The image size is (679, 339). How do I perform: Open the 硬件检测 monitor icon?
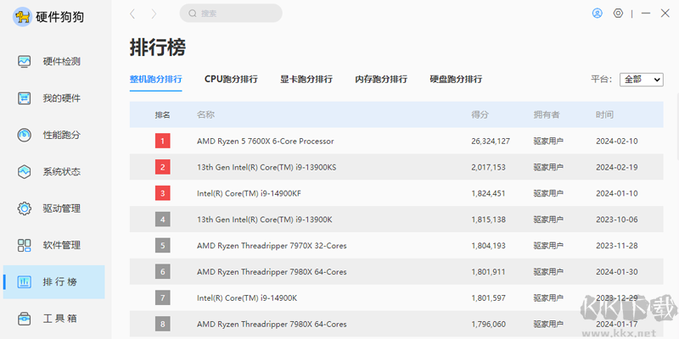[x=25, y=61]
